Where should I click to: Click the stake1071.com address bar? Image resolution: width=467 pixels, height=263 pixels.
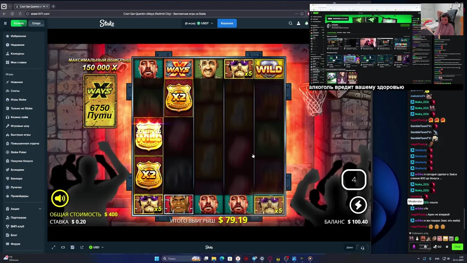click(40, 14)
